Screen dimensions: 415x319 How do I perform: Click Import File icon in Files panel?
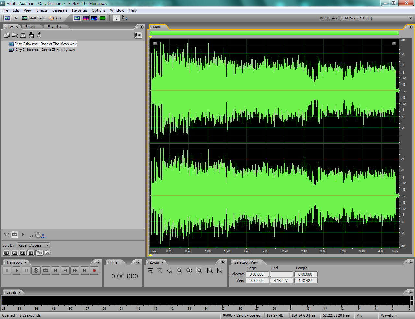coord(7,35)
